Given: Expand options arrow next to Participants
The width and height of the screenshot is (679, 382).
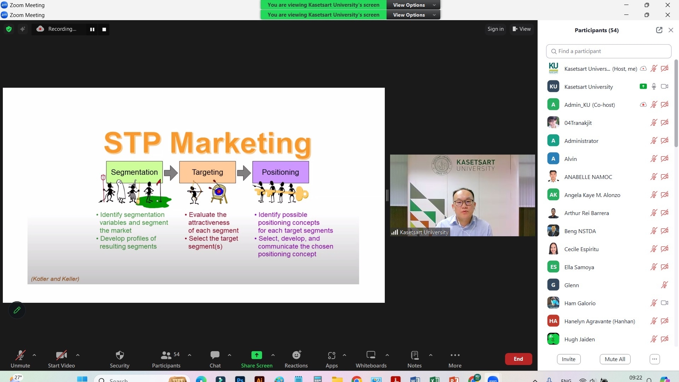Looking at the screenshot, I should click(x=190, y=355).
